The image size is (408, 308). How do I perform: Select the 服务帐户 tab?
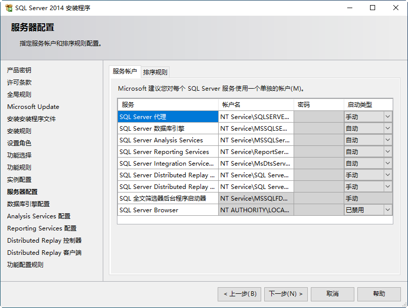(x=125, y=71)
